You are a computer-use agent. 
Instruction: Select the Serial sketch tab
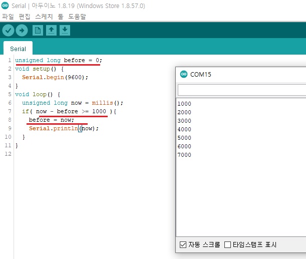(18, 49)
